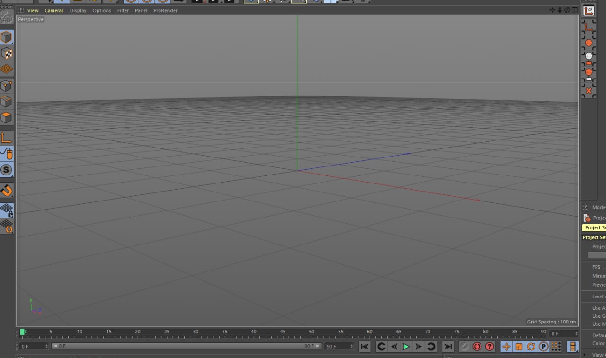Screen dimensions: 606x358
Task: Click viewport move camera icon
Action: pyautogui.click(x=552, y=10)
